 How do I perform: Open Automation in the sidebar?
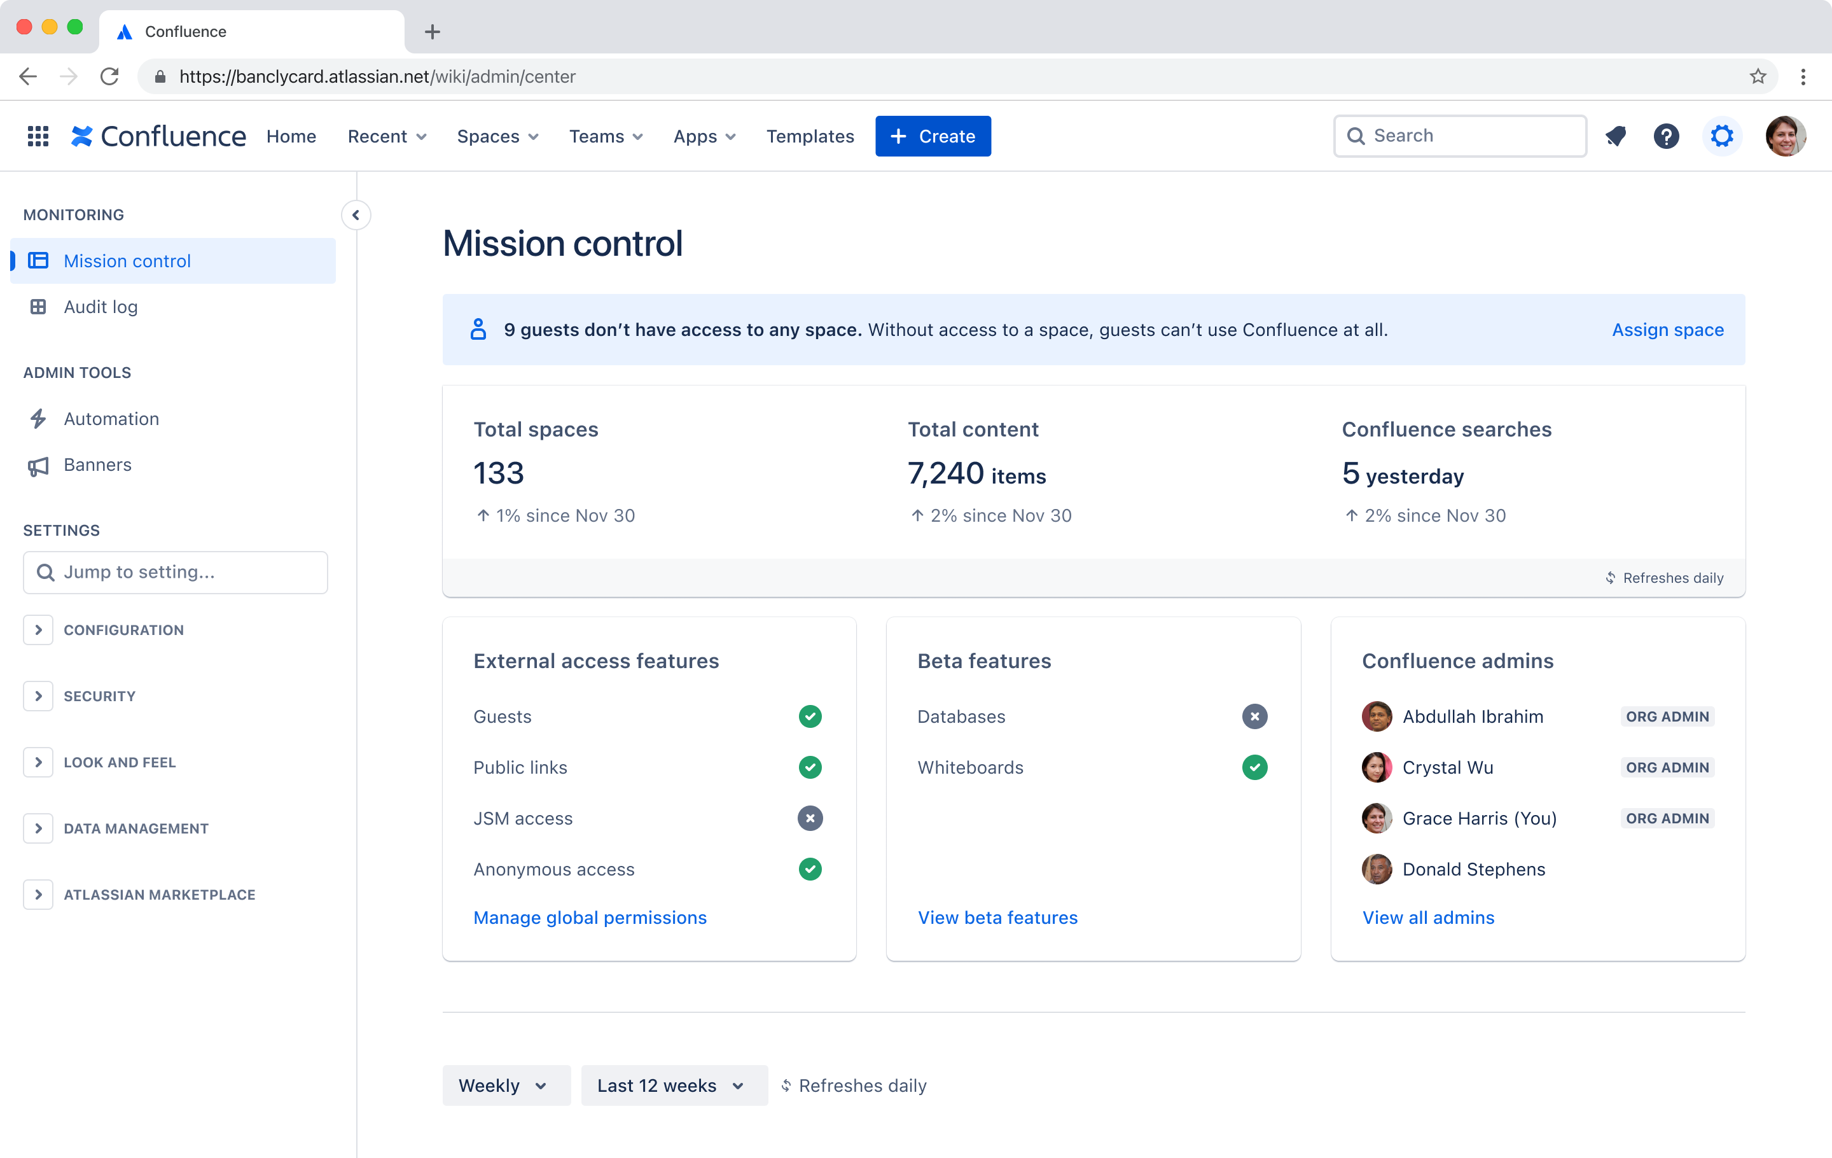point(172,419)
